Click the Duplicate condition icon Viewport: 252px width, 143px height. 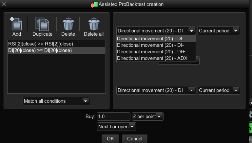[42, 24]
